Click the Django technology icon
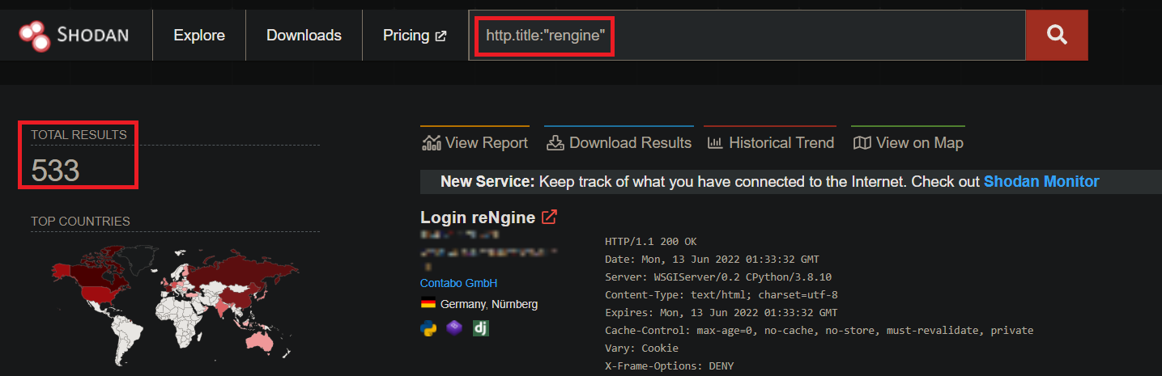Screen dimensions: 1162x376 481,328
